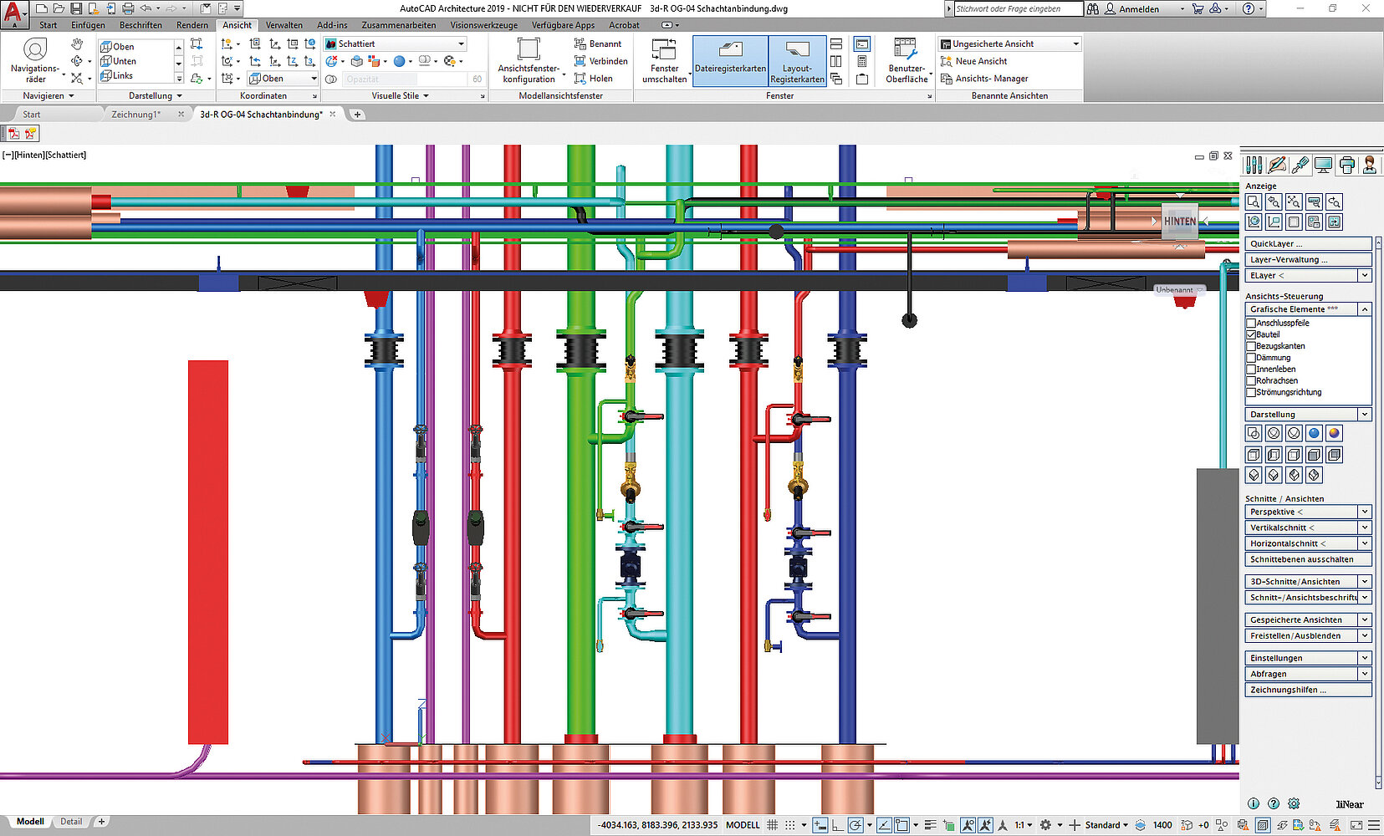Click the search box Stichwort oder Frage eingeben
This screenshot has height=836, width=1384.
[x=1018, y=9]
